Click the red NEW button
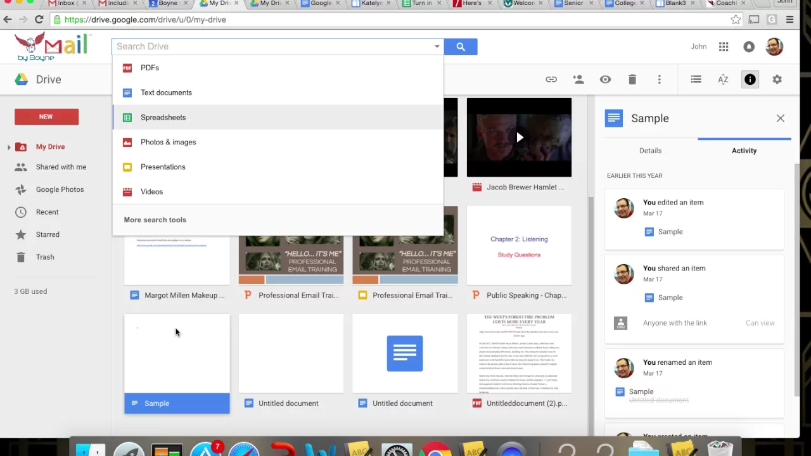The image size is (811, 456). (46, 117)
